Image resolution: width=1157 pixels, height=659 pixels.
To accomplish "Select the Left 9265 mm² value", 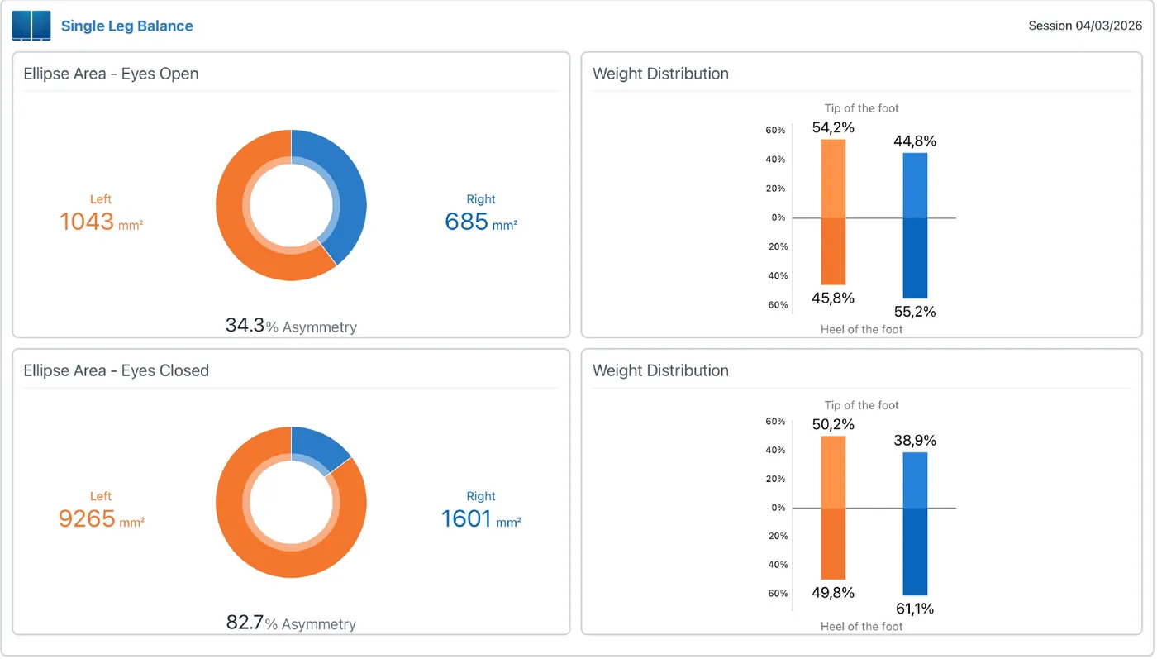I will [x=101, y=518].
